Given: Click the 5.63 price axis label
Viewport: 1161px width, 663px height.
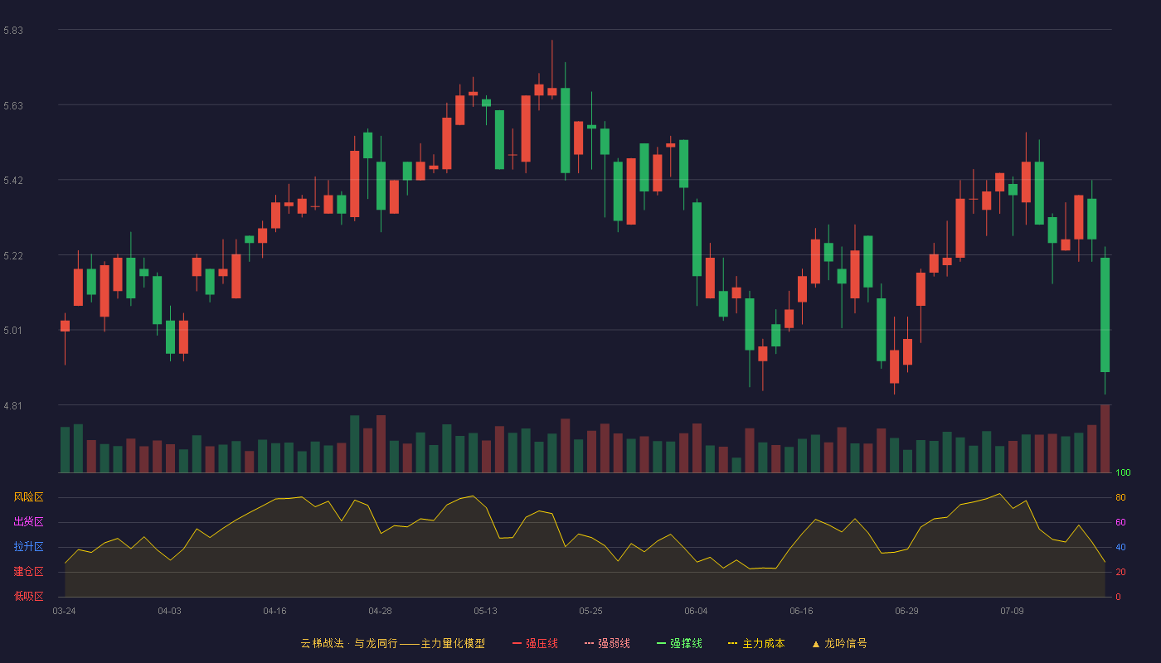Looking at the screenshot, I should coord(13,105).
